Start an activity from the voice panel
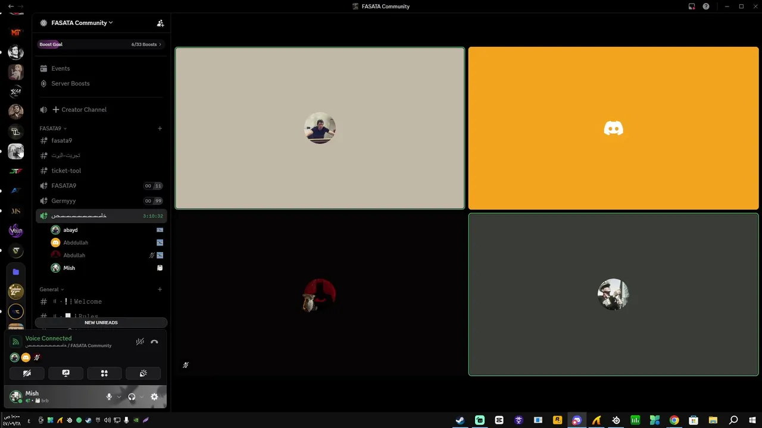 (x=104, y=373)
